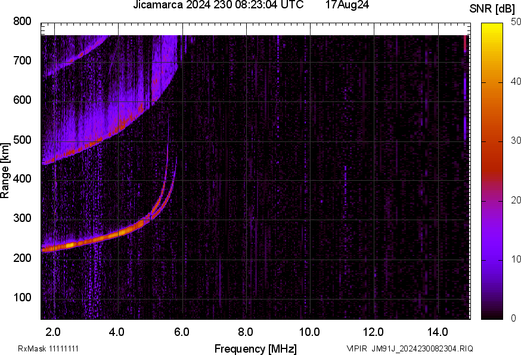Click the 400 tick on range axis

click(22, 180)
